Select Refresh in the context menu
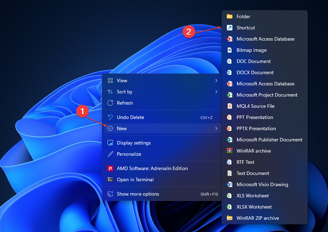The width and height of the screenshot is (328, 232). (x=162, y=103)
